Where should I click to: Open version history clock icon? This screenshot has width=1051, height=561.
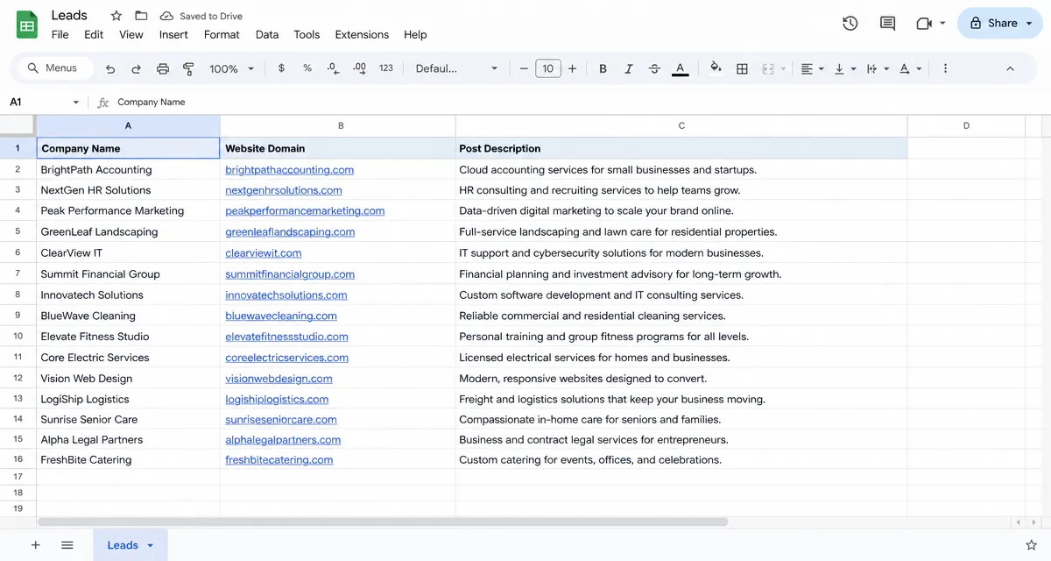[850, 24]
